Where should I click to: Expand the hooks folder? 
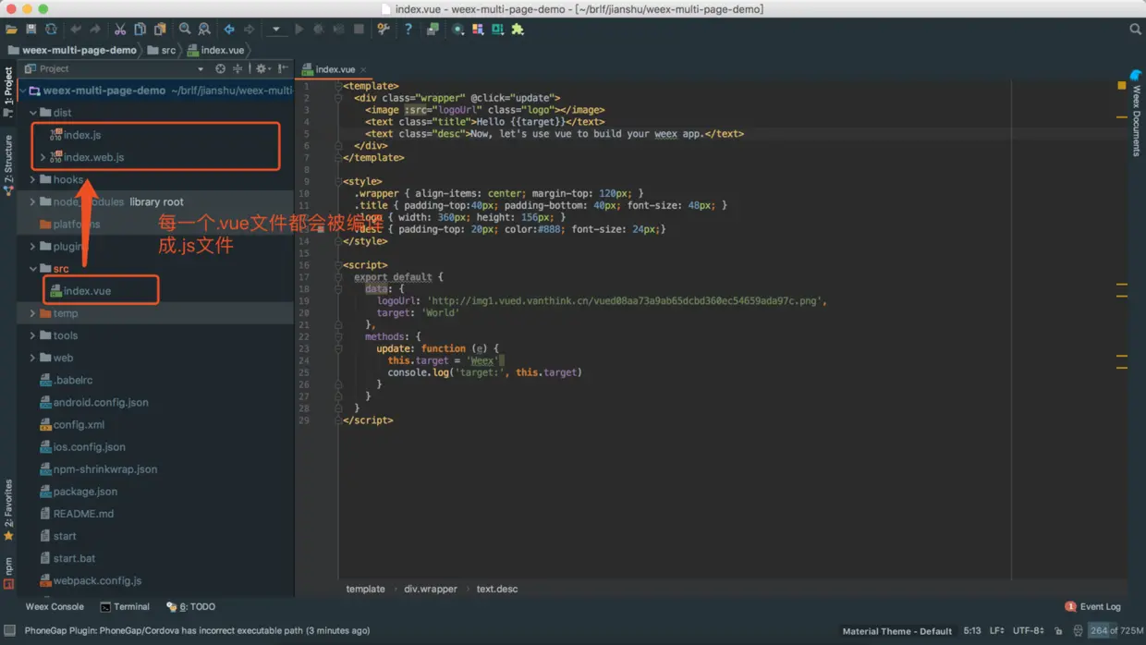pyautogui.click(x=33, y=180)
